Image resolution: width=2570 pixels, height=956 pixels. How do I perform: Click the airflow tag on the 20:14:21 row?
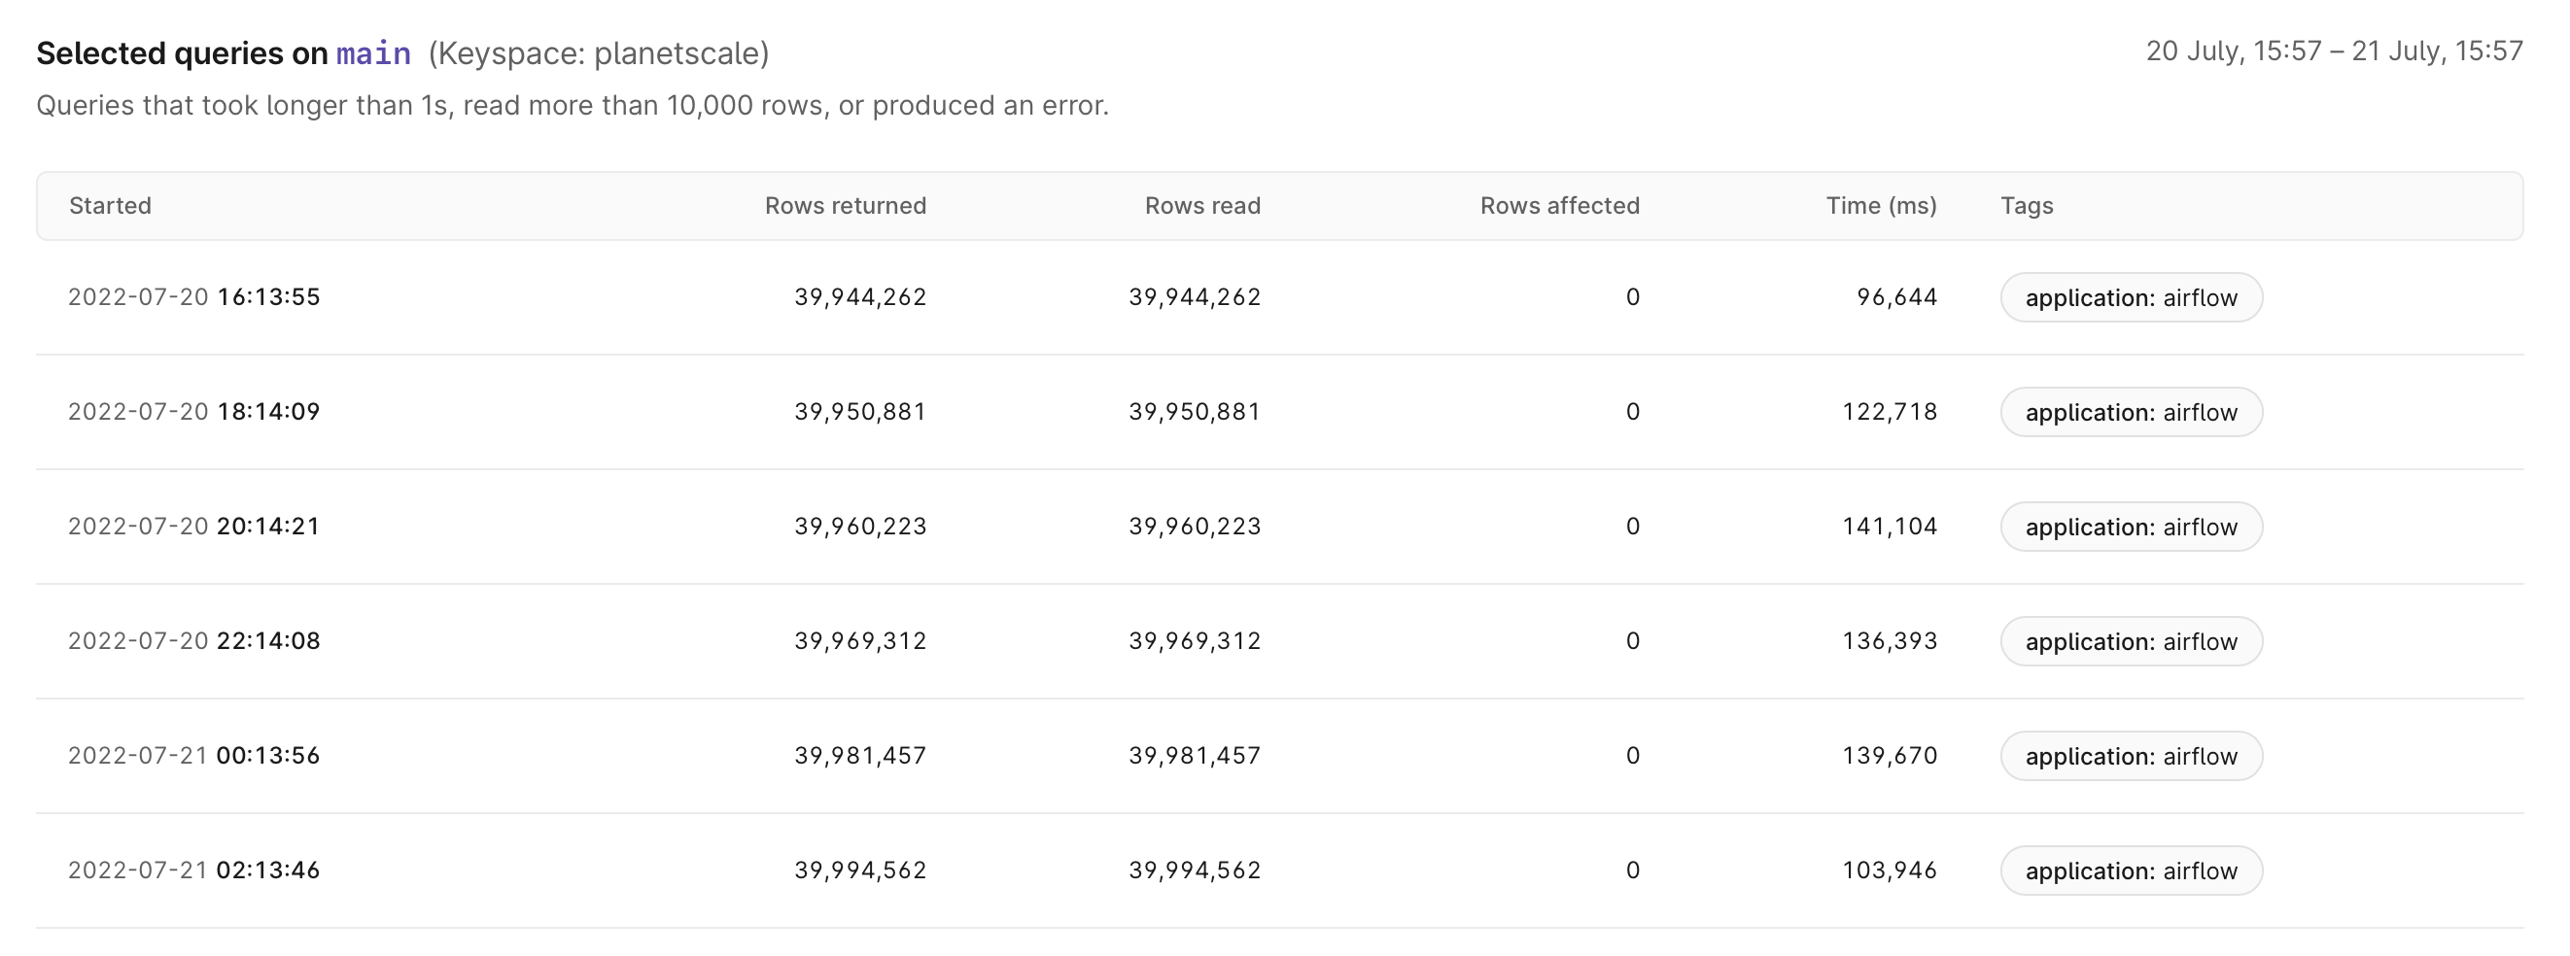(x=2130, y=527)
